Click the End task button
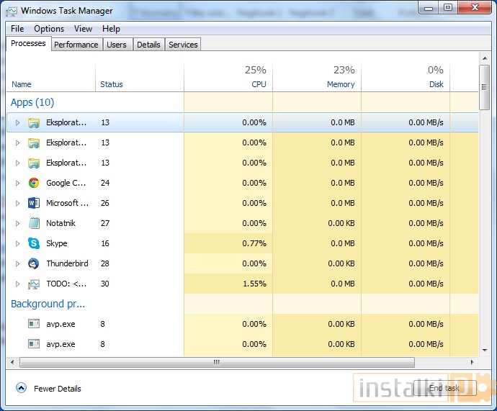 tap(444, 388)
